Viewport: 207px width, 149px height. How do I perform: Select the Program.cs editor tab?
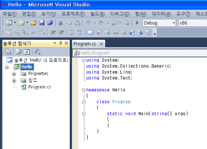(85, 44)
